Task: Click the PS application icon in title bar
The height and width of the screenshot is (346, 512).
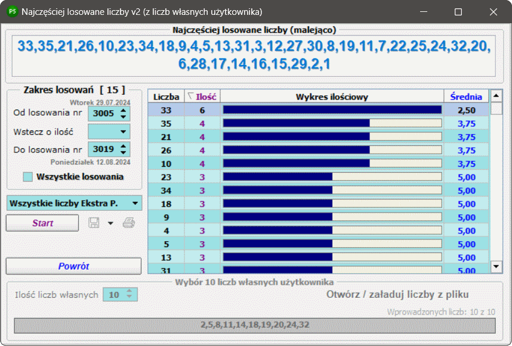Action: (x=13, y=12)
